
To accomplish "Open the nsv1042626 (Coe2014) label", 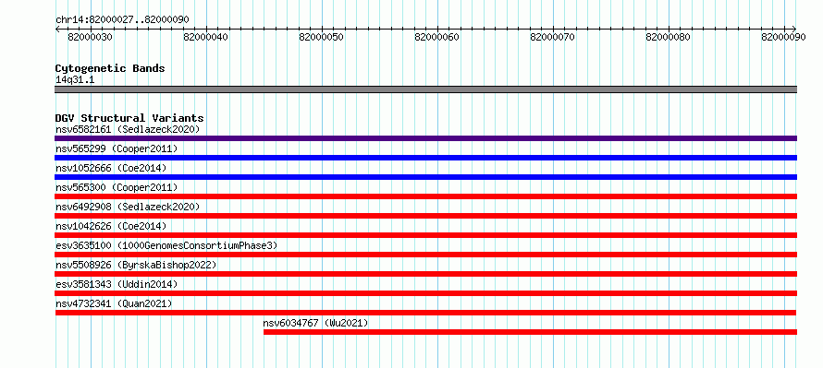I will click(x=111, y=226).
